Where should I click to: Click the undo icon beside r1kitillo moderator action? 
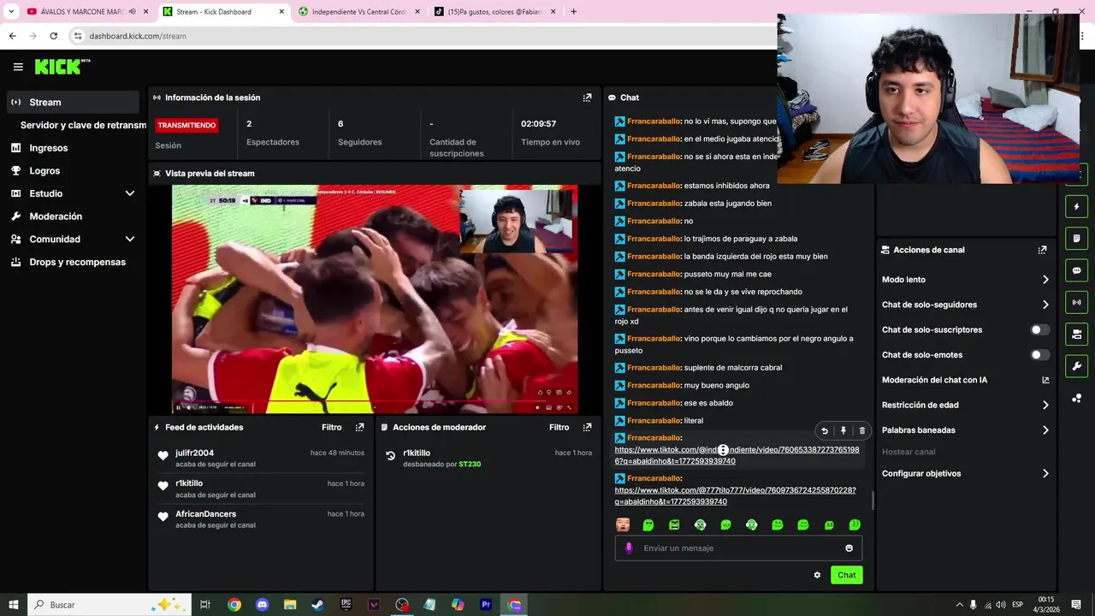click(x=391, y=456)
